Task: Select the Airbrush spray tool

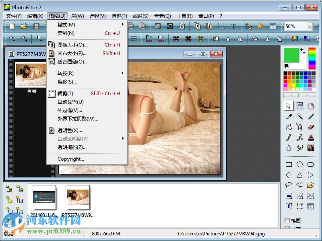Action: (x=299, y=127)
